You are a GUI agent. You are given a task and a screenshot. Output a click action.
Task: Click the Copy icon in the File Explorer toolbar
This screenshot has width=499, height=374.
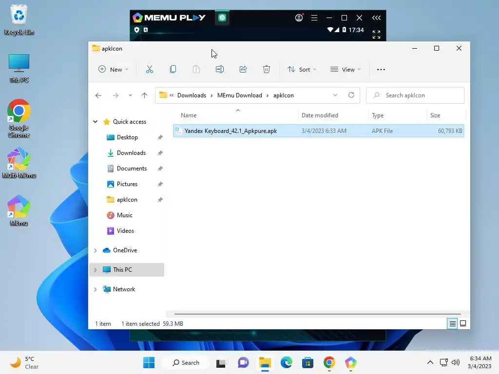click(173, 69)
